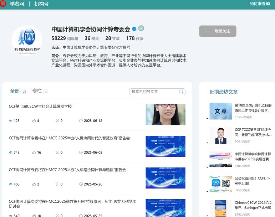Open the 机构号 navigation link

tap(41, 4)
